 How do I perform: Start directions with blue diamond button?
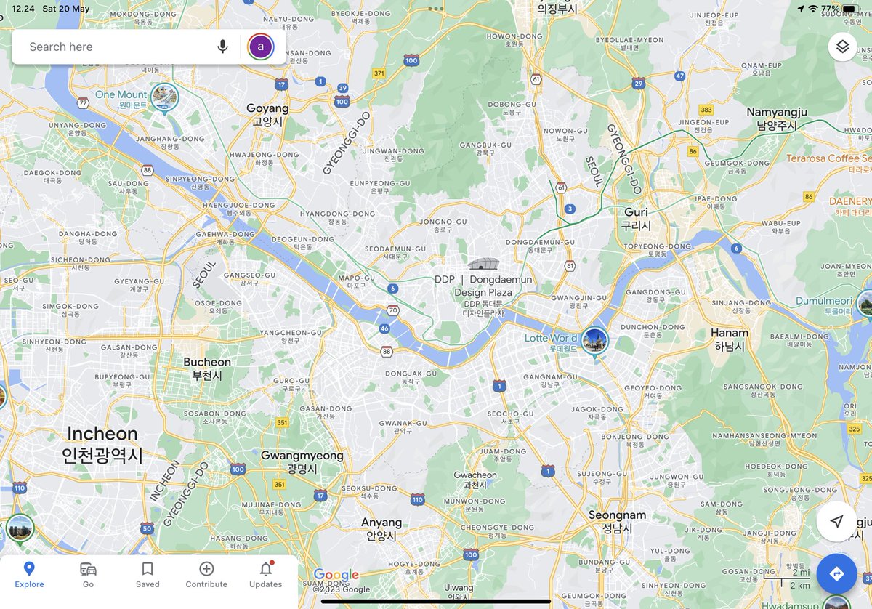click(836, 573)
